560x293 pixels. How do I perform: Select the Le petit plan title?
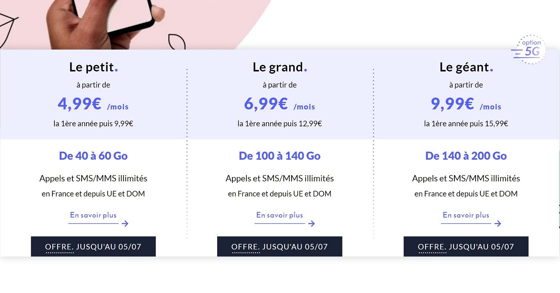93,67
